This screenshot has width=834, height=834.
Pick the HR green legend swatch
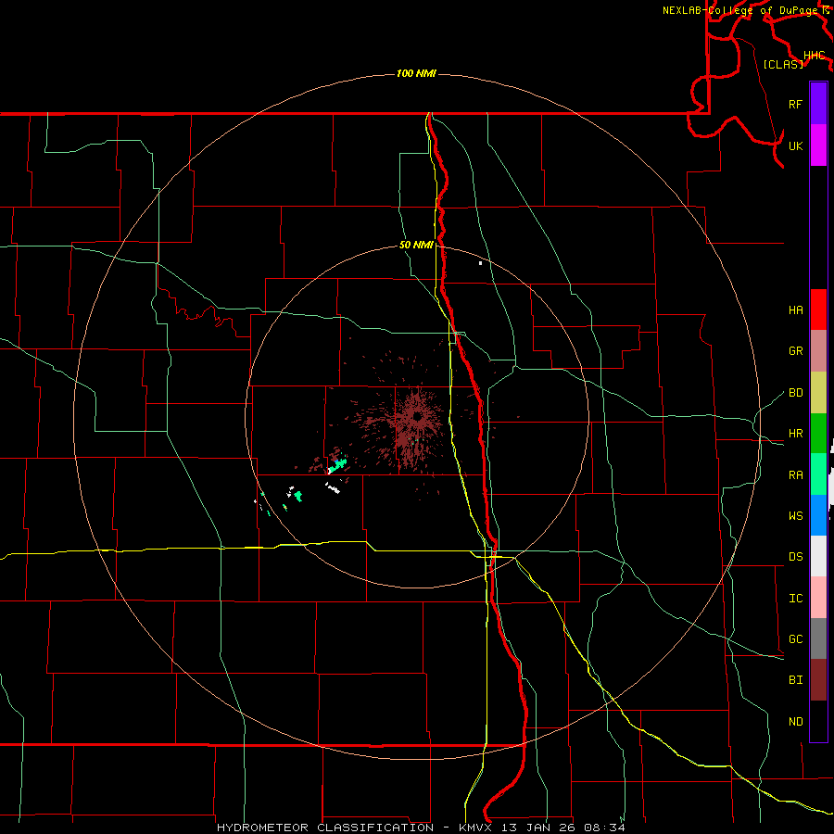818,434
